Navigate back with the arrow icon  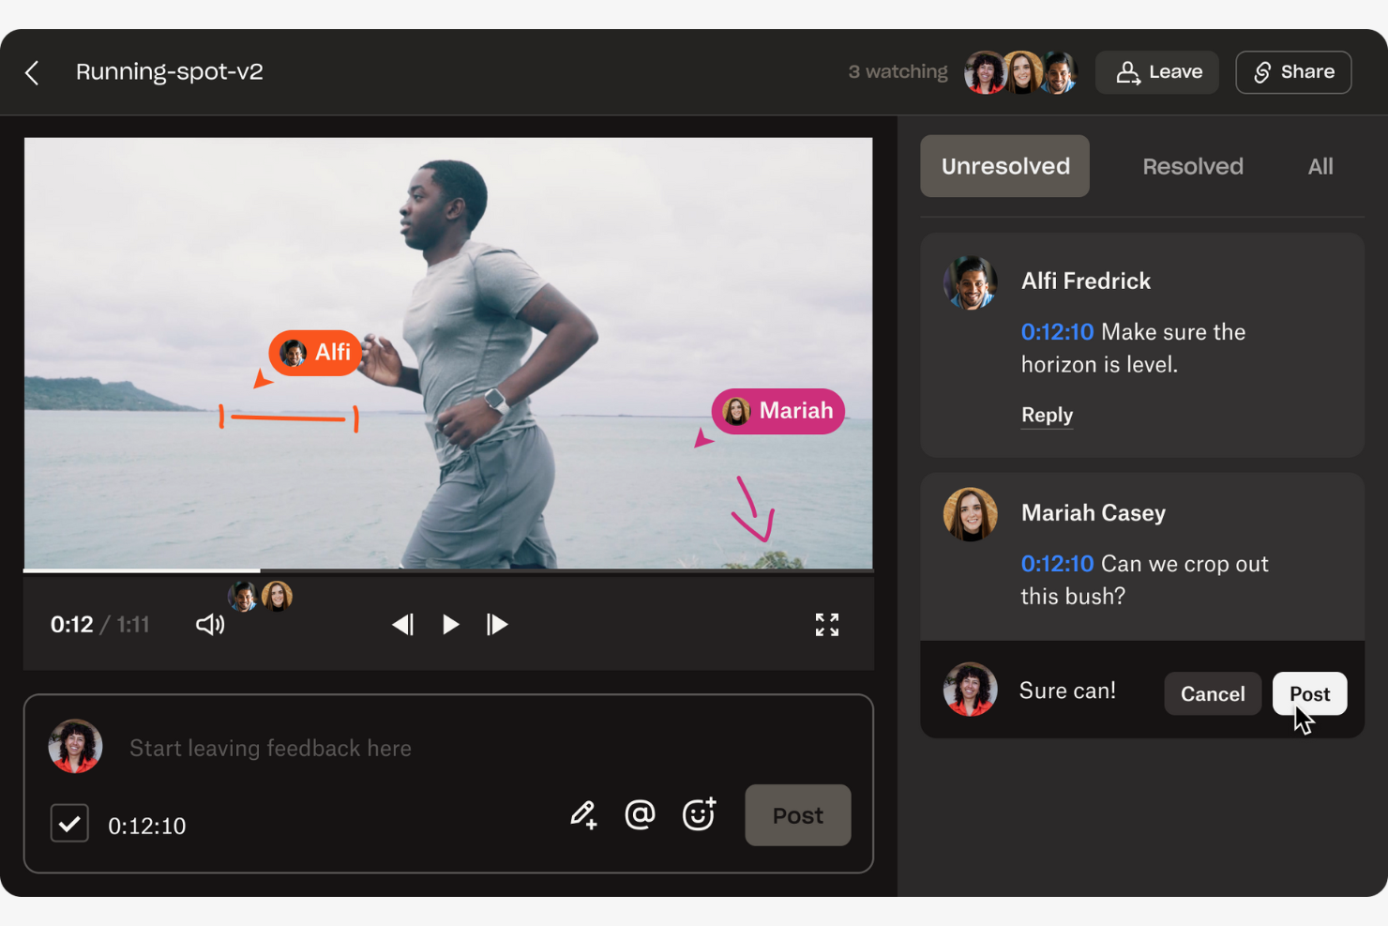coord(32,71)
